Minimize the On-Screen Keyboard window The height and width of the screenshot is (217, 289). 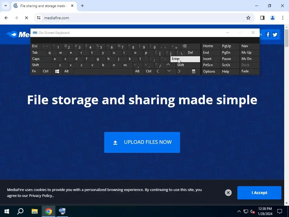(x=227, y=33)
